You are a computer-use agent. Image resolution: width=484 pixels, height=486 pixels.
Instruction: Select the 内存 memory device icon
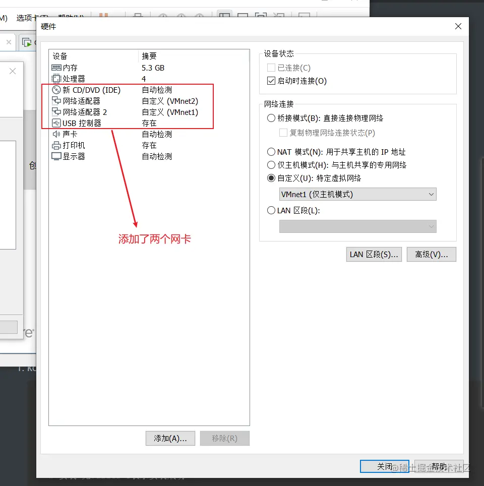56,68
